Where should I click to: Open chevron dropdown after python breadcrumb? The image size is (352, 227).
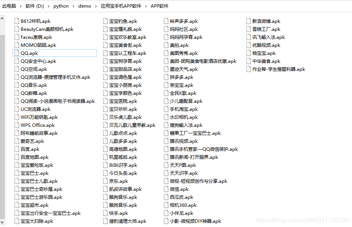[73, 6]
